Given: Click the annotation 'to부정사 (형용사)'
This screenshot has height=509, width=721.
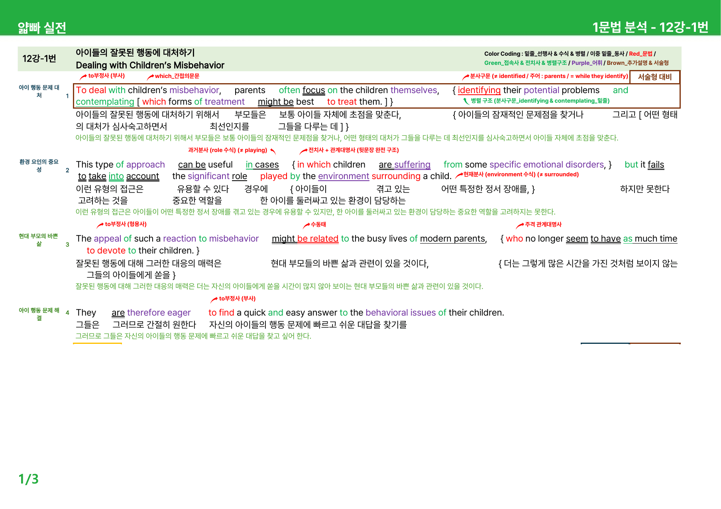Looking at the screenshot, I should click(x=126, y=224).
